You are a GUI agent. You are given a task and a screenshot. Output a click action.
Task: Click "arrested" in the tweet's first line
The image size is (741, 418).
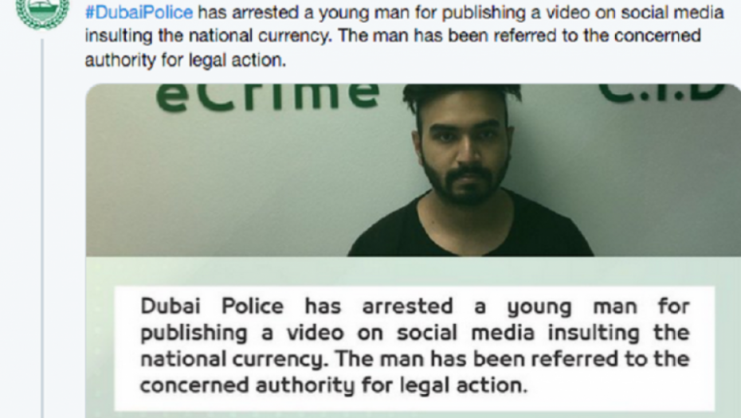point(265,12)
